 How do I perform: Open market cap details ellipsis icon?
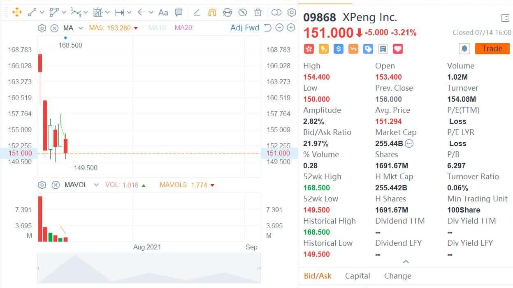(x=409, y=144)
